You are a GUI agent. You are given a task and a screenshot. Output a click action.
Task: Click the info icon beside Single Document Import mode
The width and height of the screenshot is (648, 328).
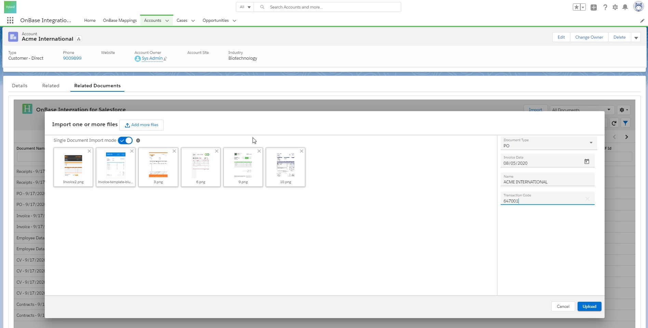tap(138, 140)
